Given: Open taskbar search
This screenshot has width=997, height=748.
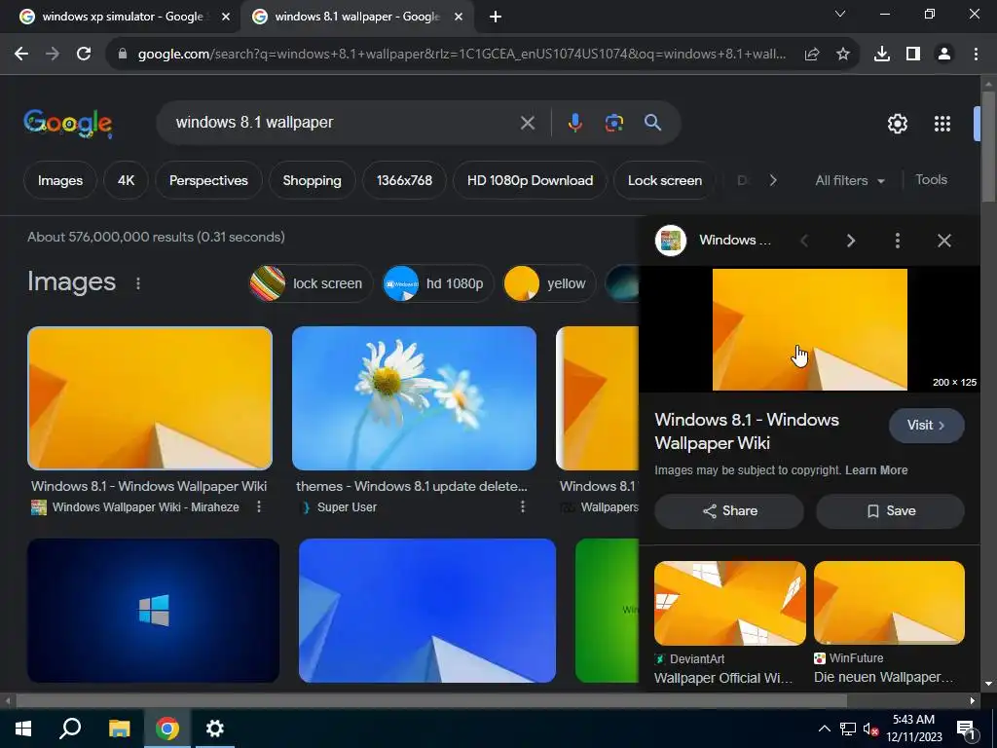Looking at the screenshot, I should (70, 729).
